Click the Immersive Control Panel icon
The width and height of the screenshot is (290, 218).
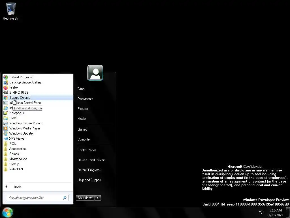(x=6, y=103)
